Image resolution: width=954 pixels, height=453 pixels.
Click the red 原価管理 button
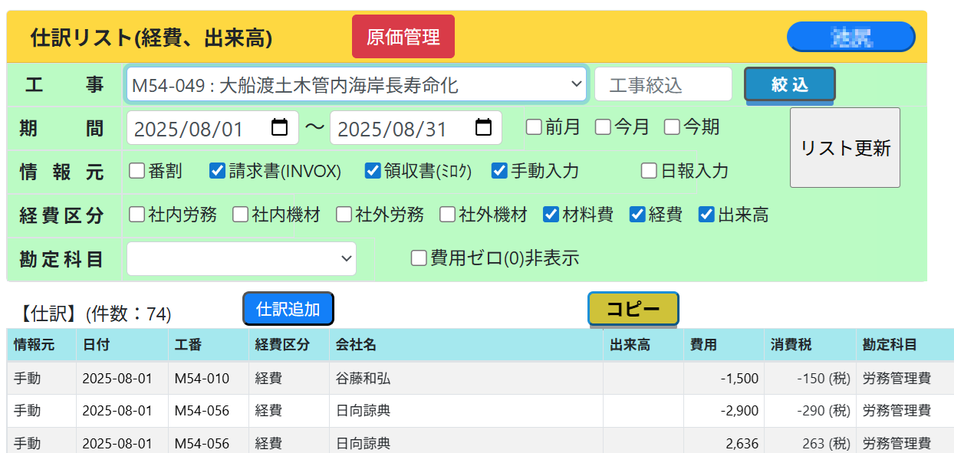(403, 37)
